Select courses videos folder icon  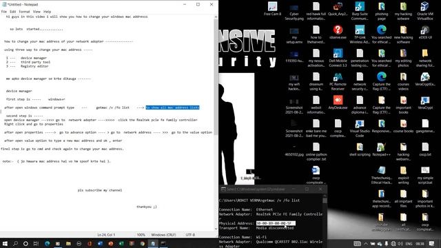[403, 81]
